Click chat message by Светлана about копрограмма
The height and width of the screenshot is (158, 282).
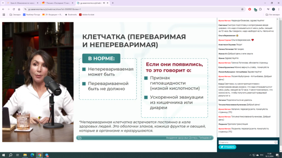coord(246,28)
